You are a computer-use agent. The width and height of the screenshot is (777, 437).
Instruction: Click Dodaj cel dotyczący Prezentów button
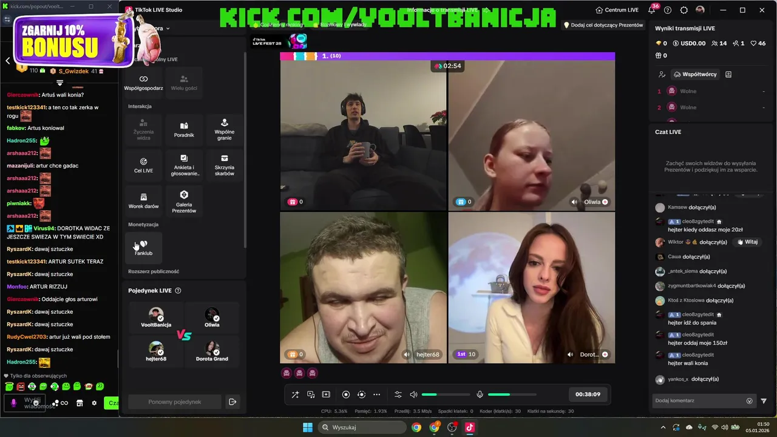coord(603,25)
